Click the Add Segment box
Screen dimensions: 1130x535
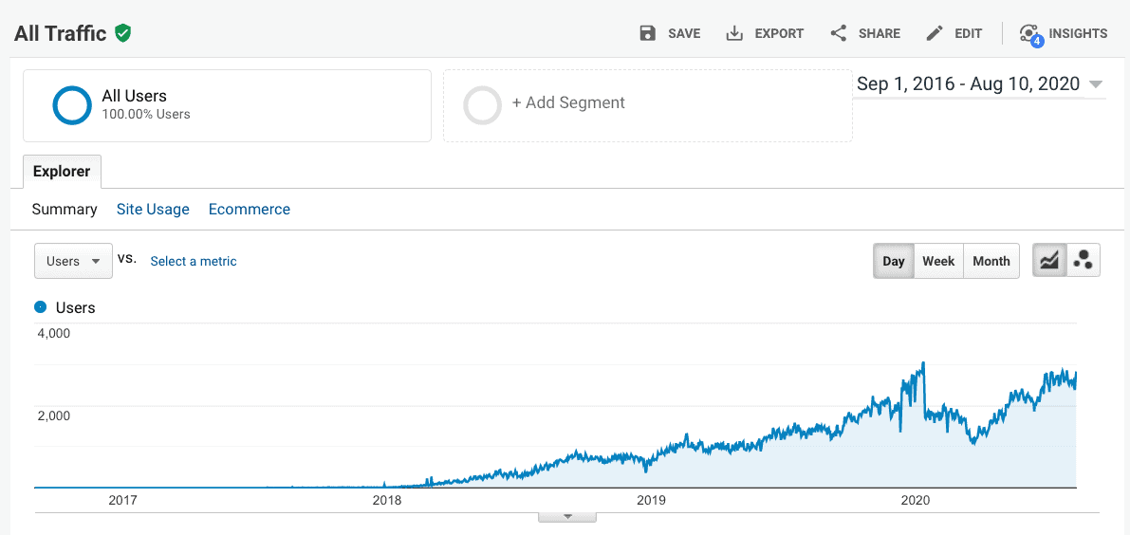pos(647,104)
